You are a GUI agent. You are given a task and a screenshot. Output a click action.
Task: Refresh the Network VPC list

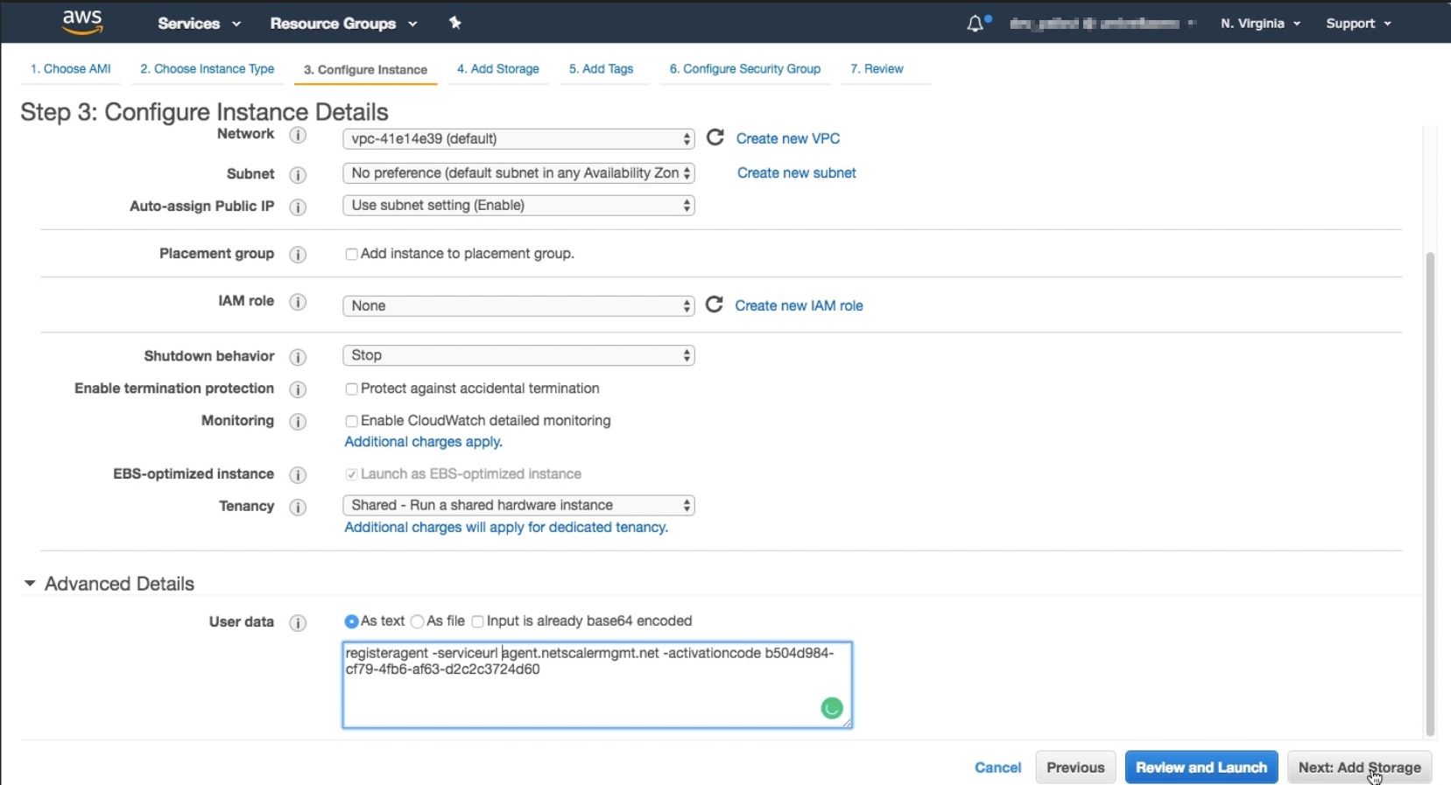pyautogui.click(x=715, y=137)
